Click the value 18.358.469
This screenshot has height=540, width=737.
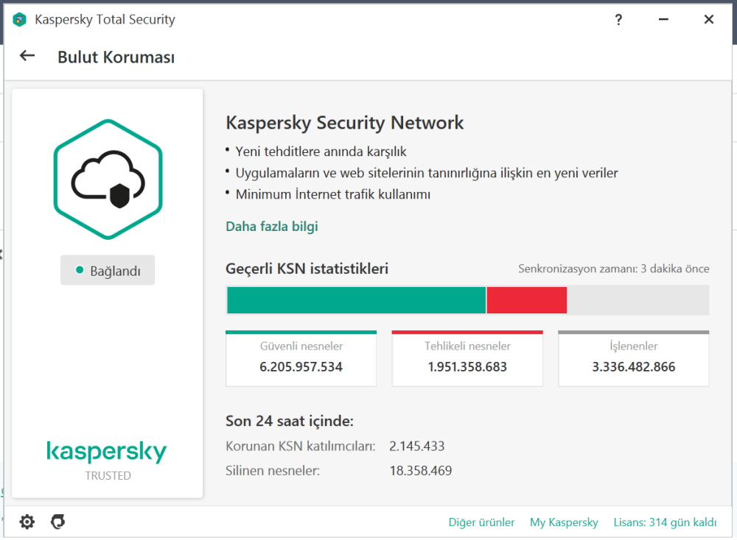421,471
